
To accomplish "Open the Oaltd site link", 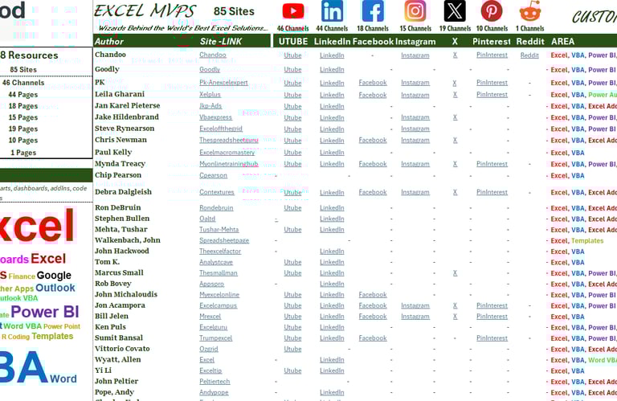I will pyautogui.click(x=207, y=219).
